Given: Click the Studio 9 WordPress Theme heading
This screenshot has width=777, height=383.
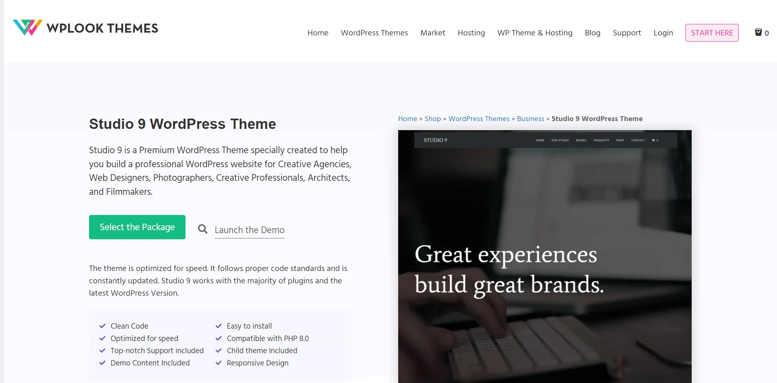Looking at the screenshot, I should tap(183, 124).
